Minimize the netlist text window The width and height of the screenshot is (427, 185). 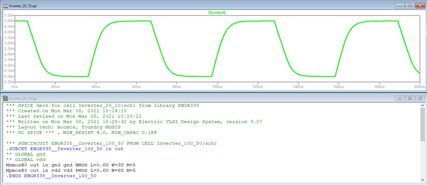pos(400,98)
